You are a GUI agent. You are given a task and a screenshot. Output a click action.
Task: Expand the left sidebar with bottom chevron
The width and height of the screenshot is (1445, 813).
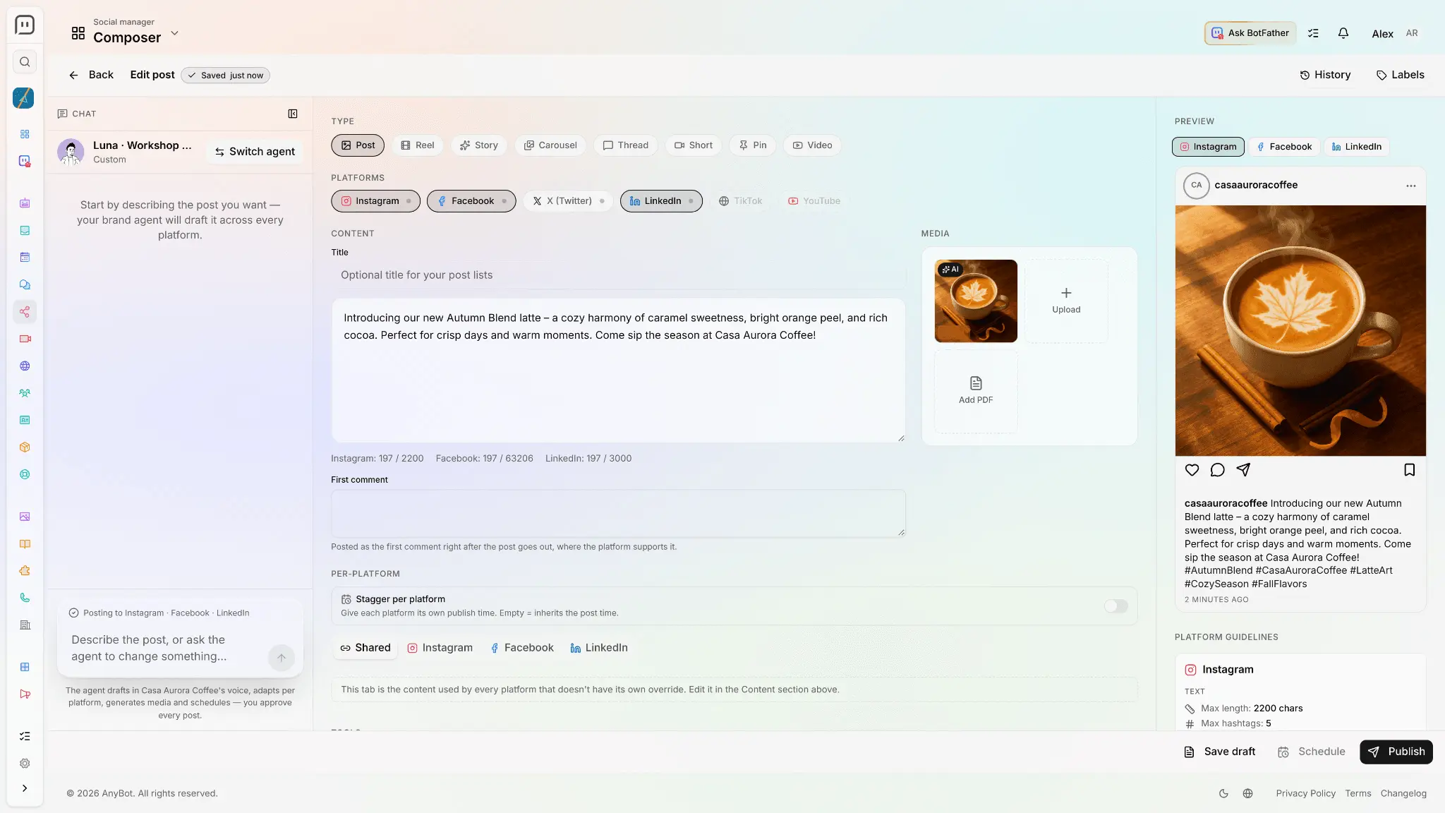pyautogui.click(x=25, y=788)
